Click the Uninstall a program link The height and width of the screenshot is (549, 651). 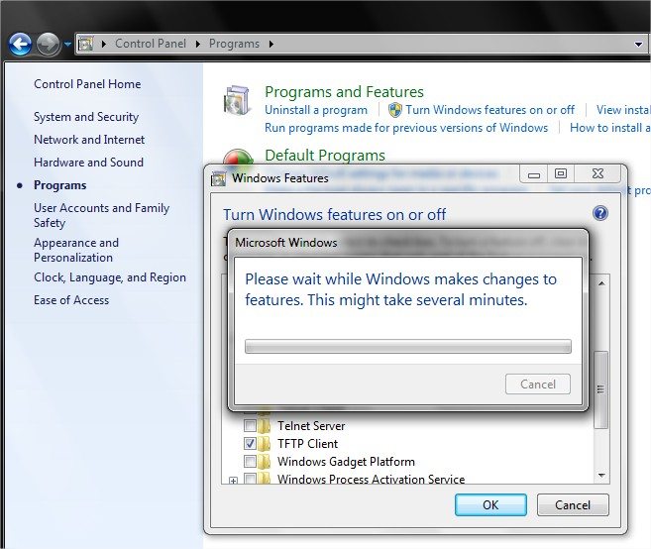315,110
